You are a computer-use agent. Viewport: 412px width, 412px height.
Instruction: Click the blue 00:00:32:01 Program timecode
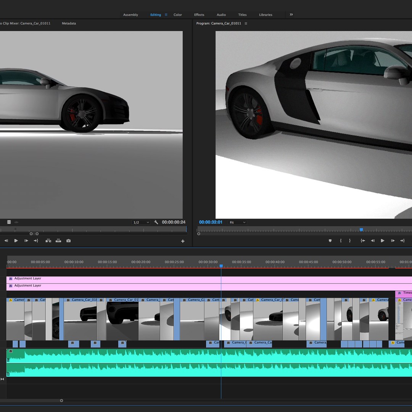pos(211,222)
